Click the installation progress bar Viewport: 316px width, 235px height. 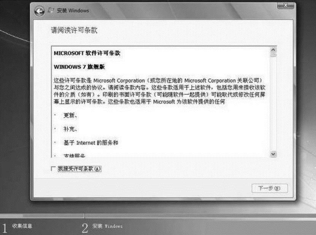coord(158,216)
